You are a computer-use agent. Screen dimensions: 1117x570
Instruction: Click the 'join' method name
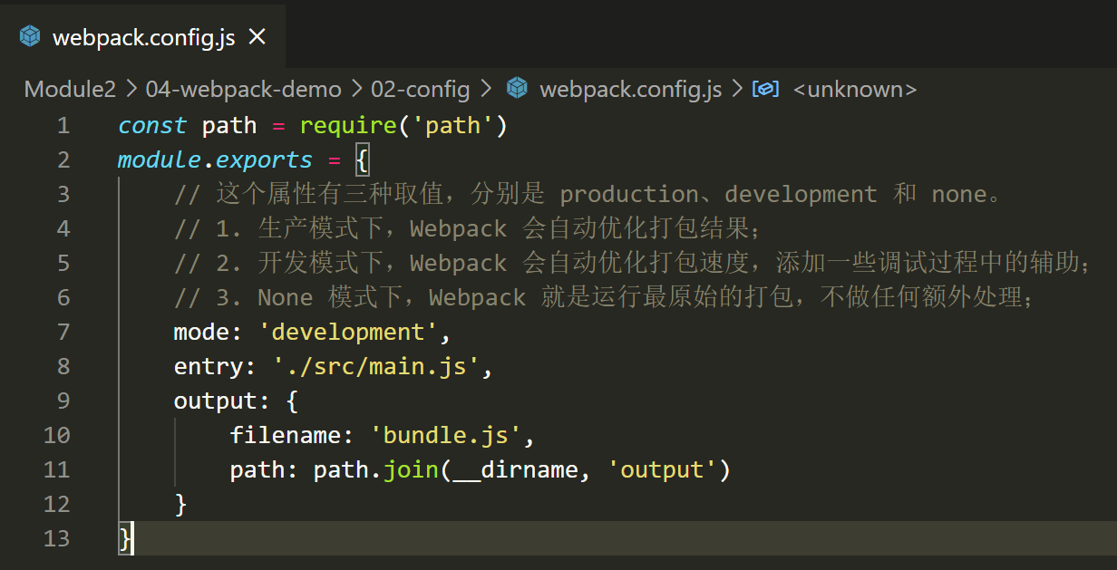(x=411, y=469)
